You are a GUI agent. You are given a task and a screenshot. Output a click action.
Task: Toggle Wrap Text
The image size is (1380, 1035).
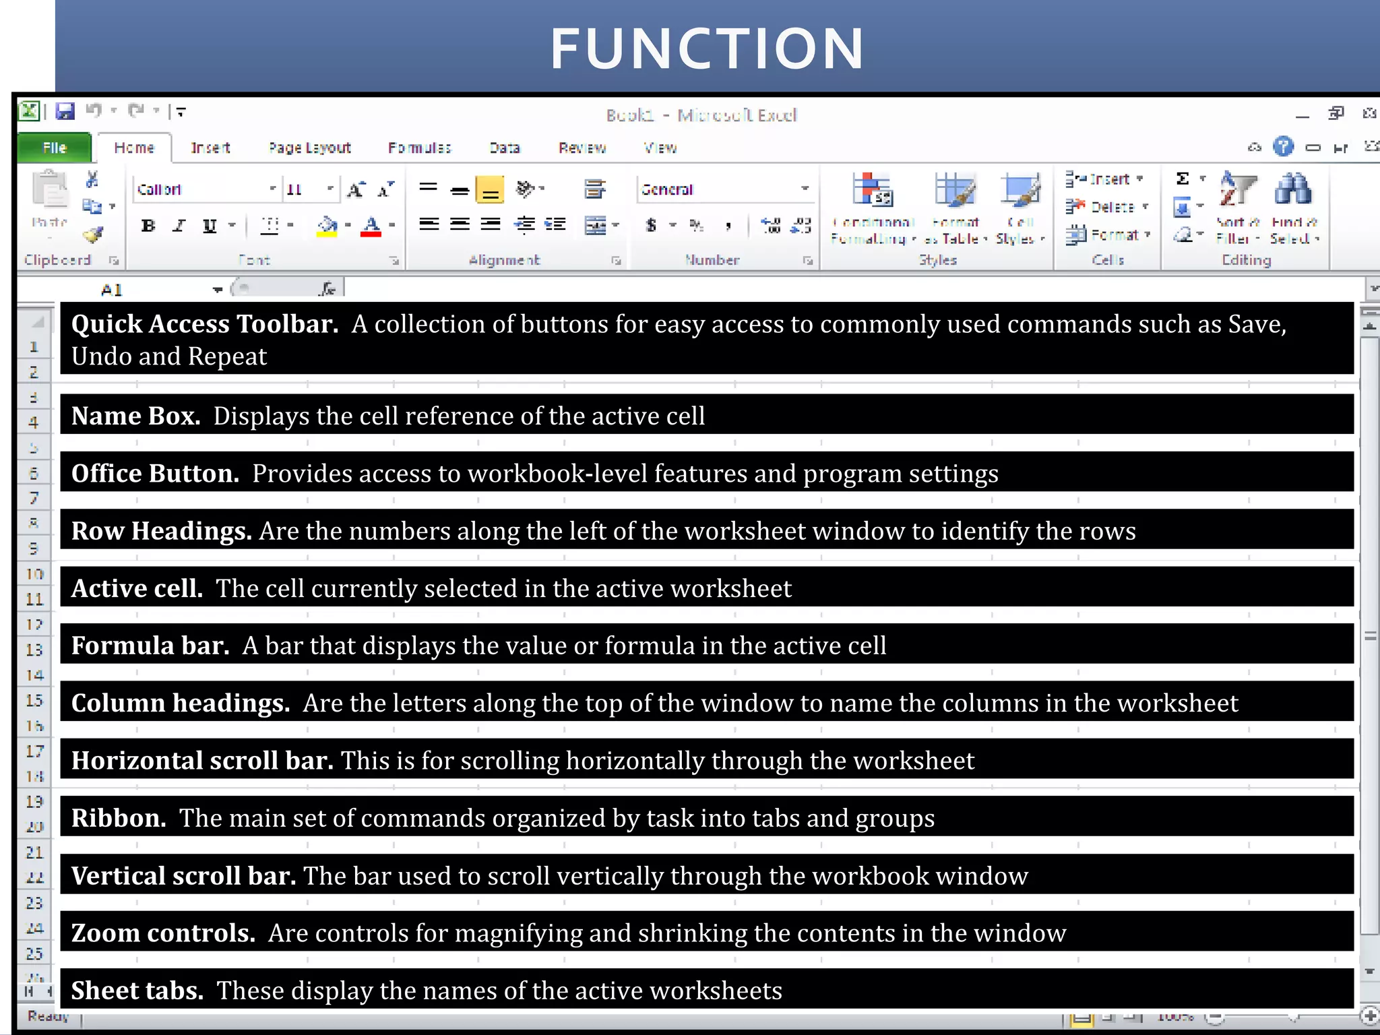(x=594, y=189)
